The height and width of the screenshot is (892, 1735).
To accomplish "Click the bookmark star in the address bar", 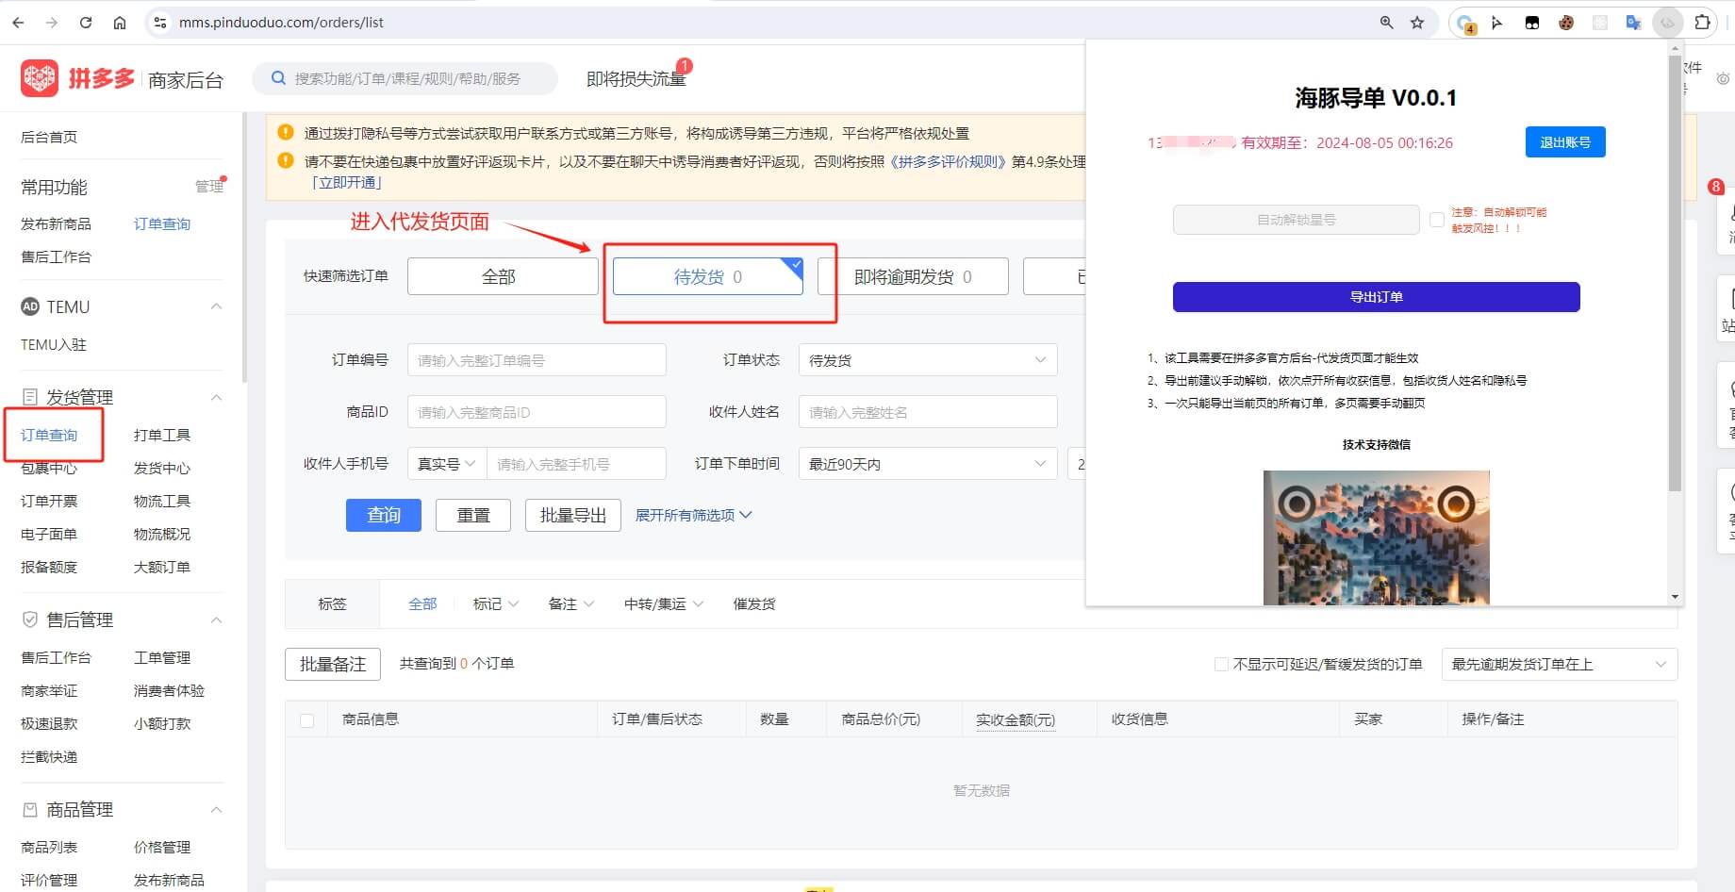I will [1417, 22].
